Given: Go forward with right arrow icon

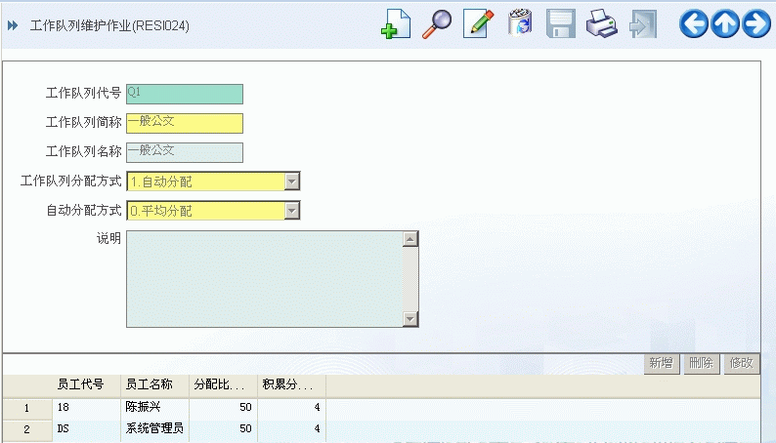Looking at the screenshot, I should pos(756,24).
